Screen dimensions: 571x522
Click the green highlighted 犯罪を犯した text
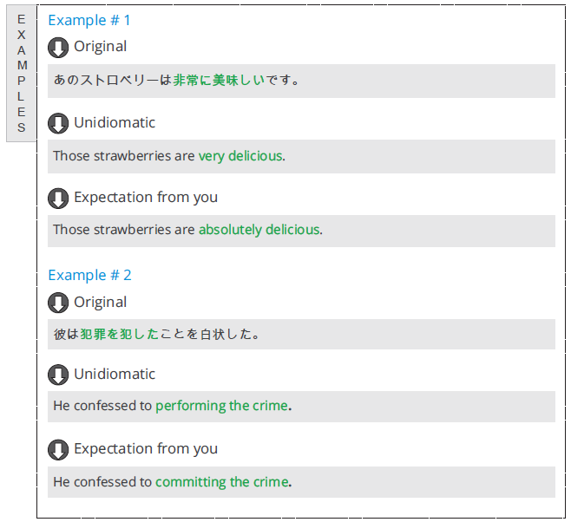(120, 334)
